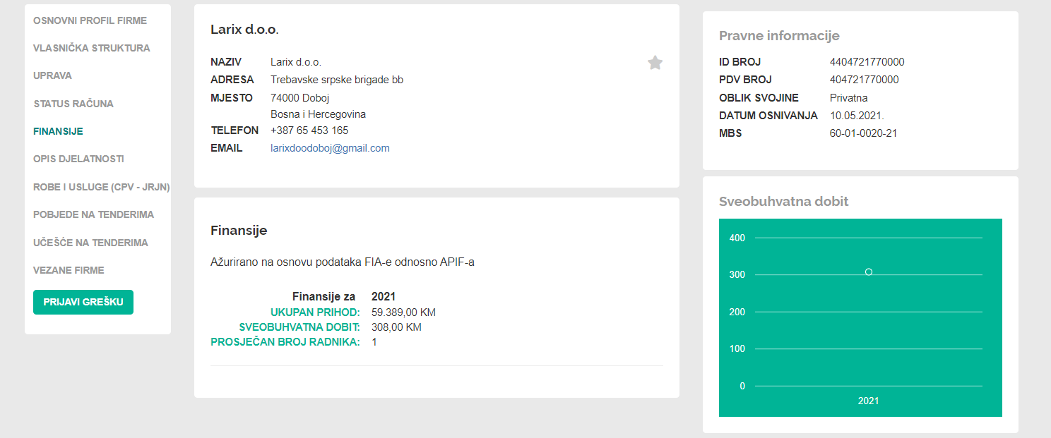Mark Larix d.o.o. as favorite with star icon
The width and height of the screenshot is (1051, 438).
pyautogui.click(x=655, y=63)
